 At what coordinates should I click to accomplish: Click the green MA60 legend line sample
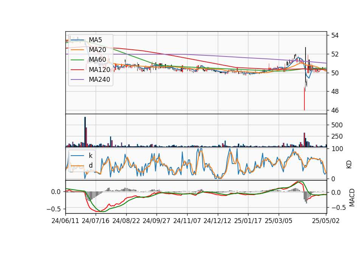(x=77, y=60)
